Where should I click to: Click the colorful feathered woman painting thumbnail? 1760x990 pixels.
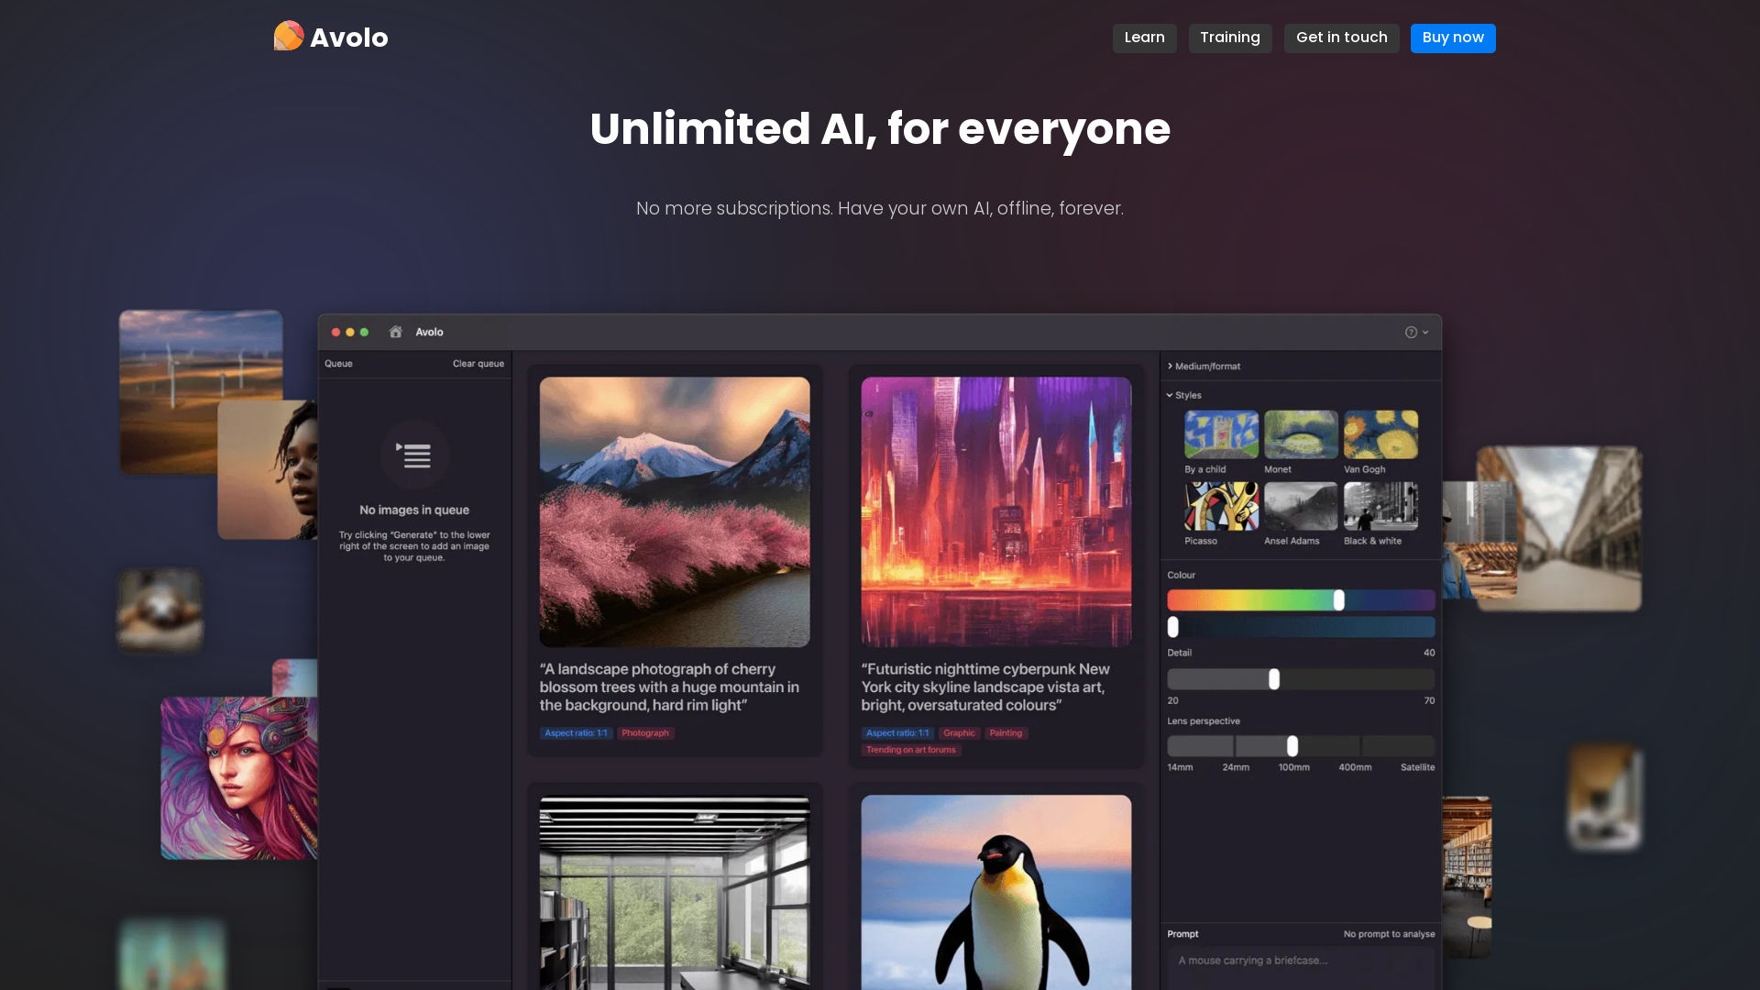tap(239, 777)
